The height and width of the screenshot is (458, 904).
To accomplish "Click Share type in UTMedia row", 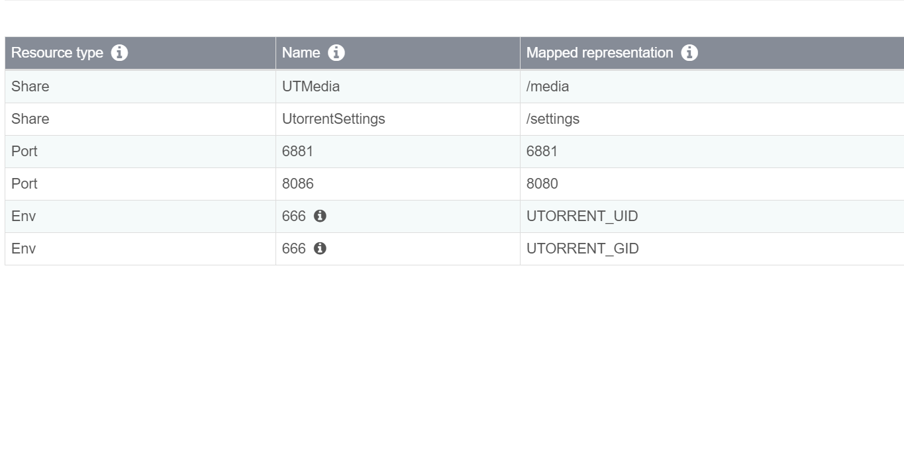I will click(30, 87).
